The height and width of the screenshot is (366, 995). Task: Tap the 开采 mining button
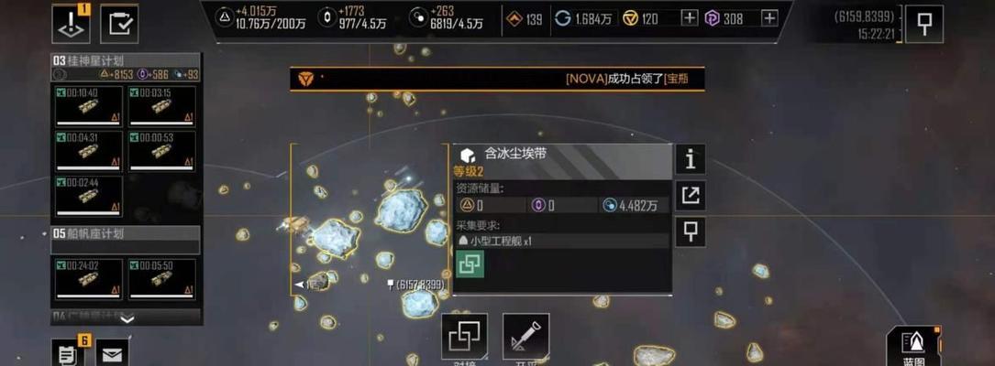point(526,339)
